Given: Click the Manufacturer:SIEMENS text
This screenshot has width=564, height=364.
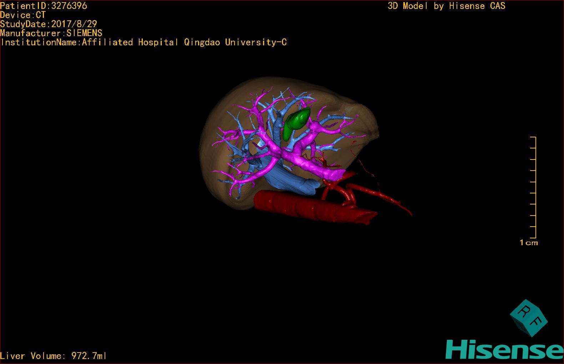Looking at the screenshot, I should (51, 33).
